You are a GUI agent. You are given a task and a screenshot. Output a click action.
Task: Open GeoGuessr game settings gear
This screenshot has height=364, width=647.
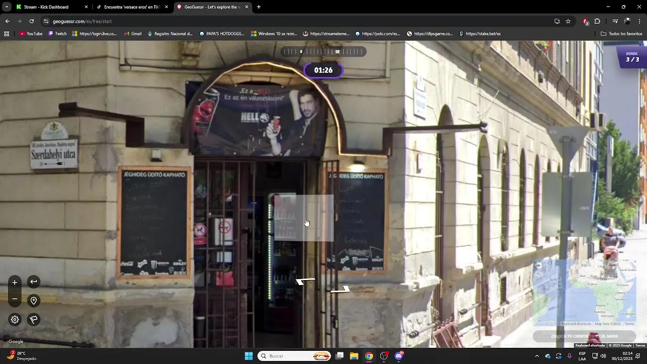click(x=15, y=320)
